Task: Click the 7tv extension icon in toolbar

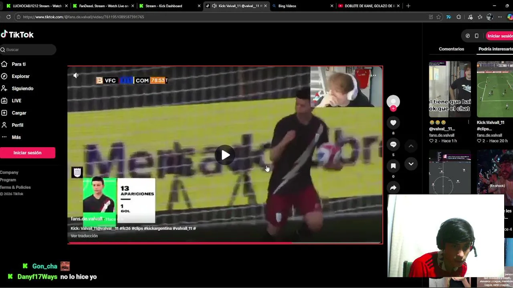Action: (448, 17)
